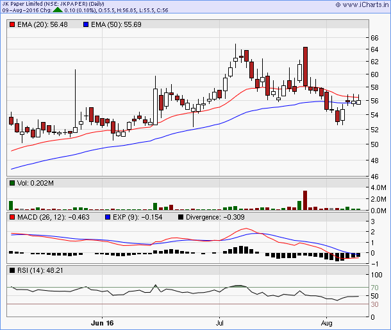Click the black Divergence legend swatch
391x330 pixels.
click(181, 217)
